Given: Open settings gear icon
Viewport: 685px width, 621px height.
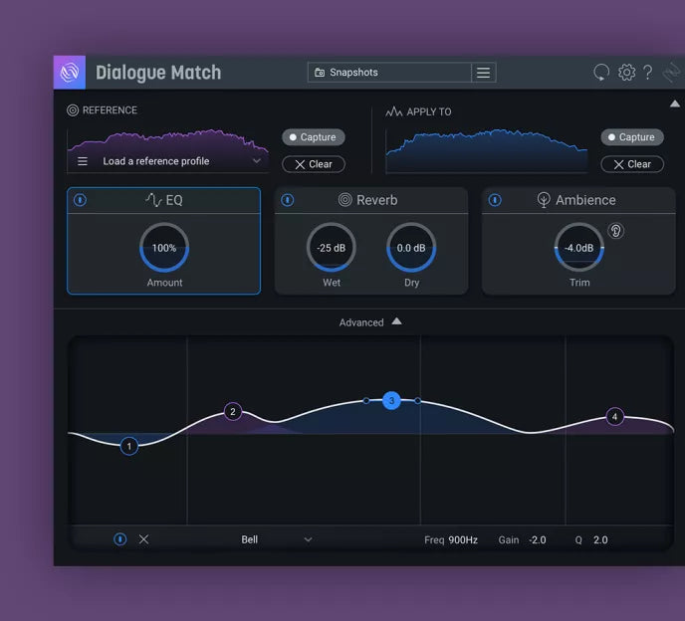Looking at the screenshot, I should click(x=626, y=72).
